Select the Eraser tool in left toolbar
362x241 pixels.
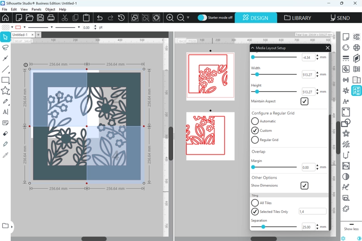point(5,134)
